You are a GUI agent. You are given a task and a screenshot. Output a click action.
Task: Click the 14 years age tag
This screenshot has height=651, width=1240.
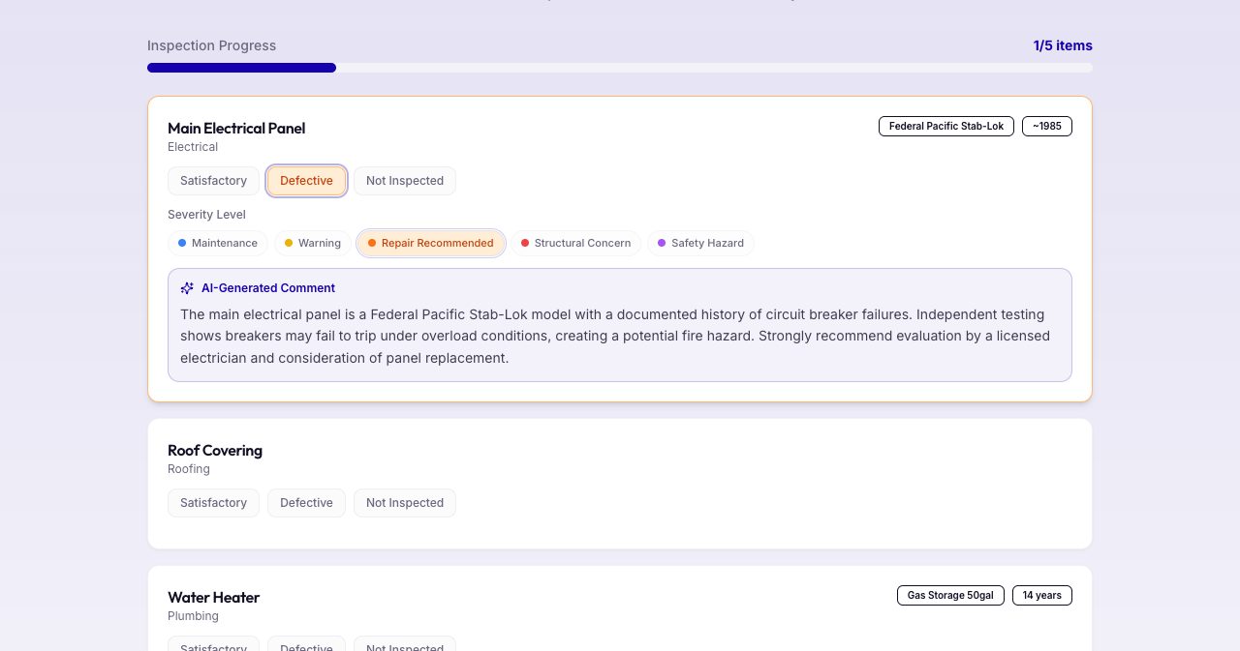point(1042,596)
